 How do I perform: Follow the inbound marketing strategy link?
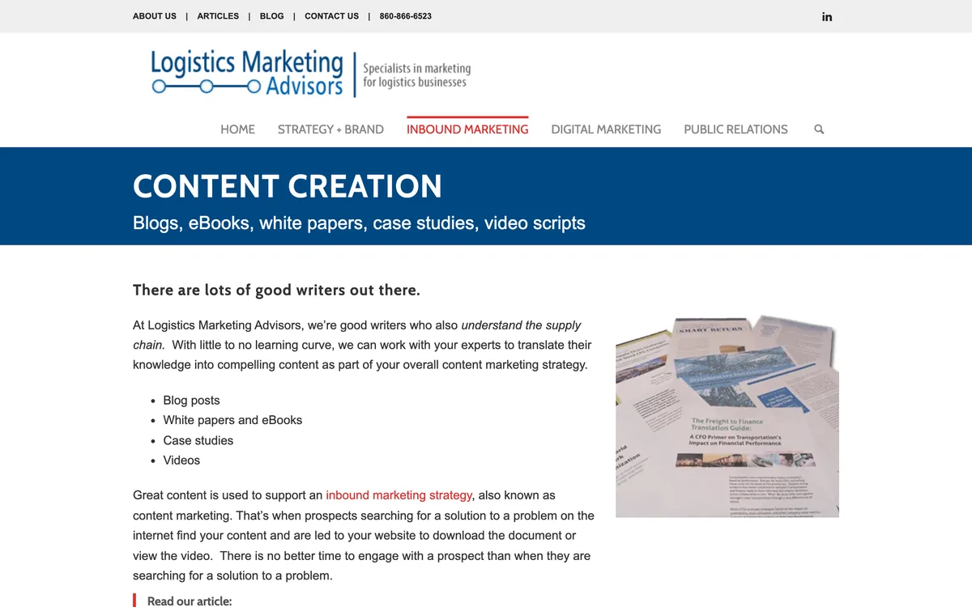tap(399, 495)
